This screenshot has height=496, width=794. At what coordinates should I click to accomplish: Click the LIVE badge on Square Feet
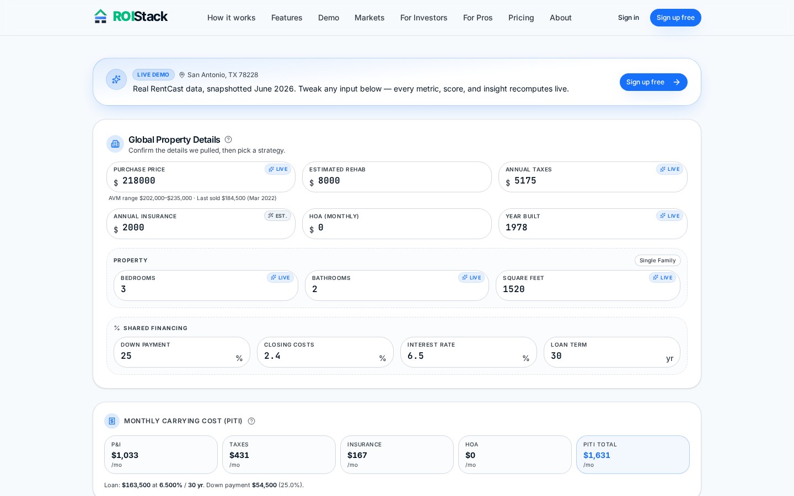[662, 278]
